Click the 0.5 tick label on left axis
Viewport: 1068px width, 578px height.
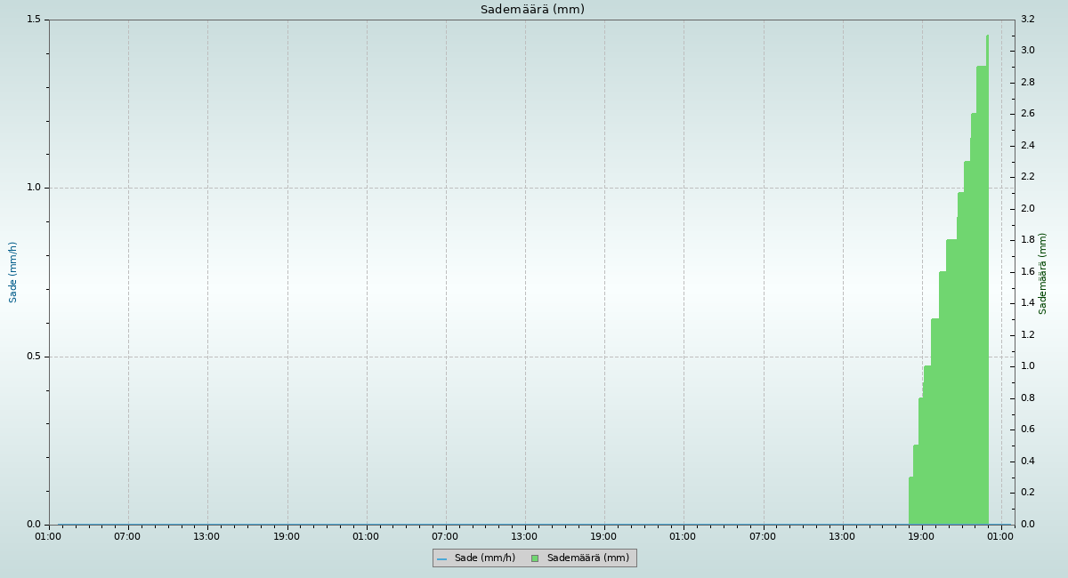tap(34, 357)
